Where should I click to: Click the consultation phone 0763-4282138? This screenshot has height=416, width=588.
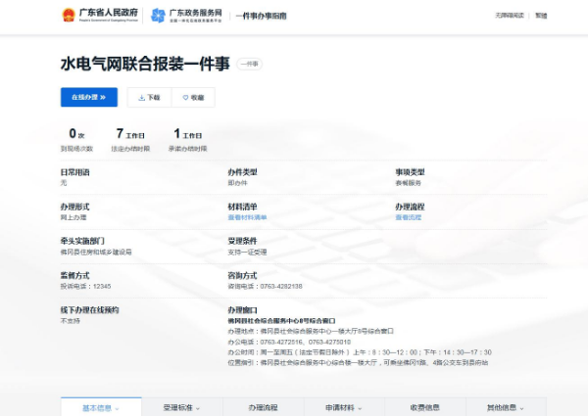pos(266,287)
